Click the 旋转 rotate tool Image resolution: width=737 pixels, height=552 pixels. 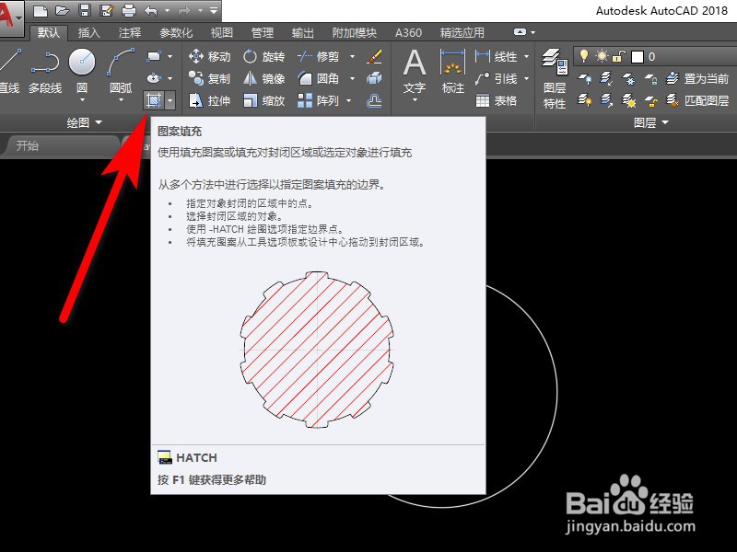tap(263, 57)
